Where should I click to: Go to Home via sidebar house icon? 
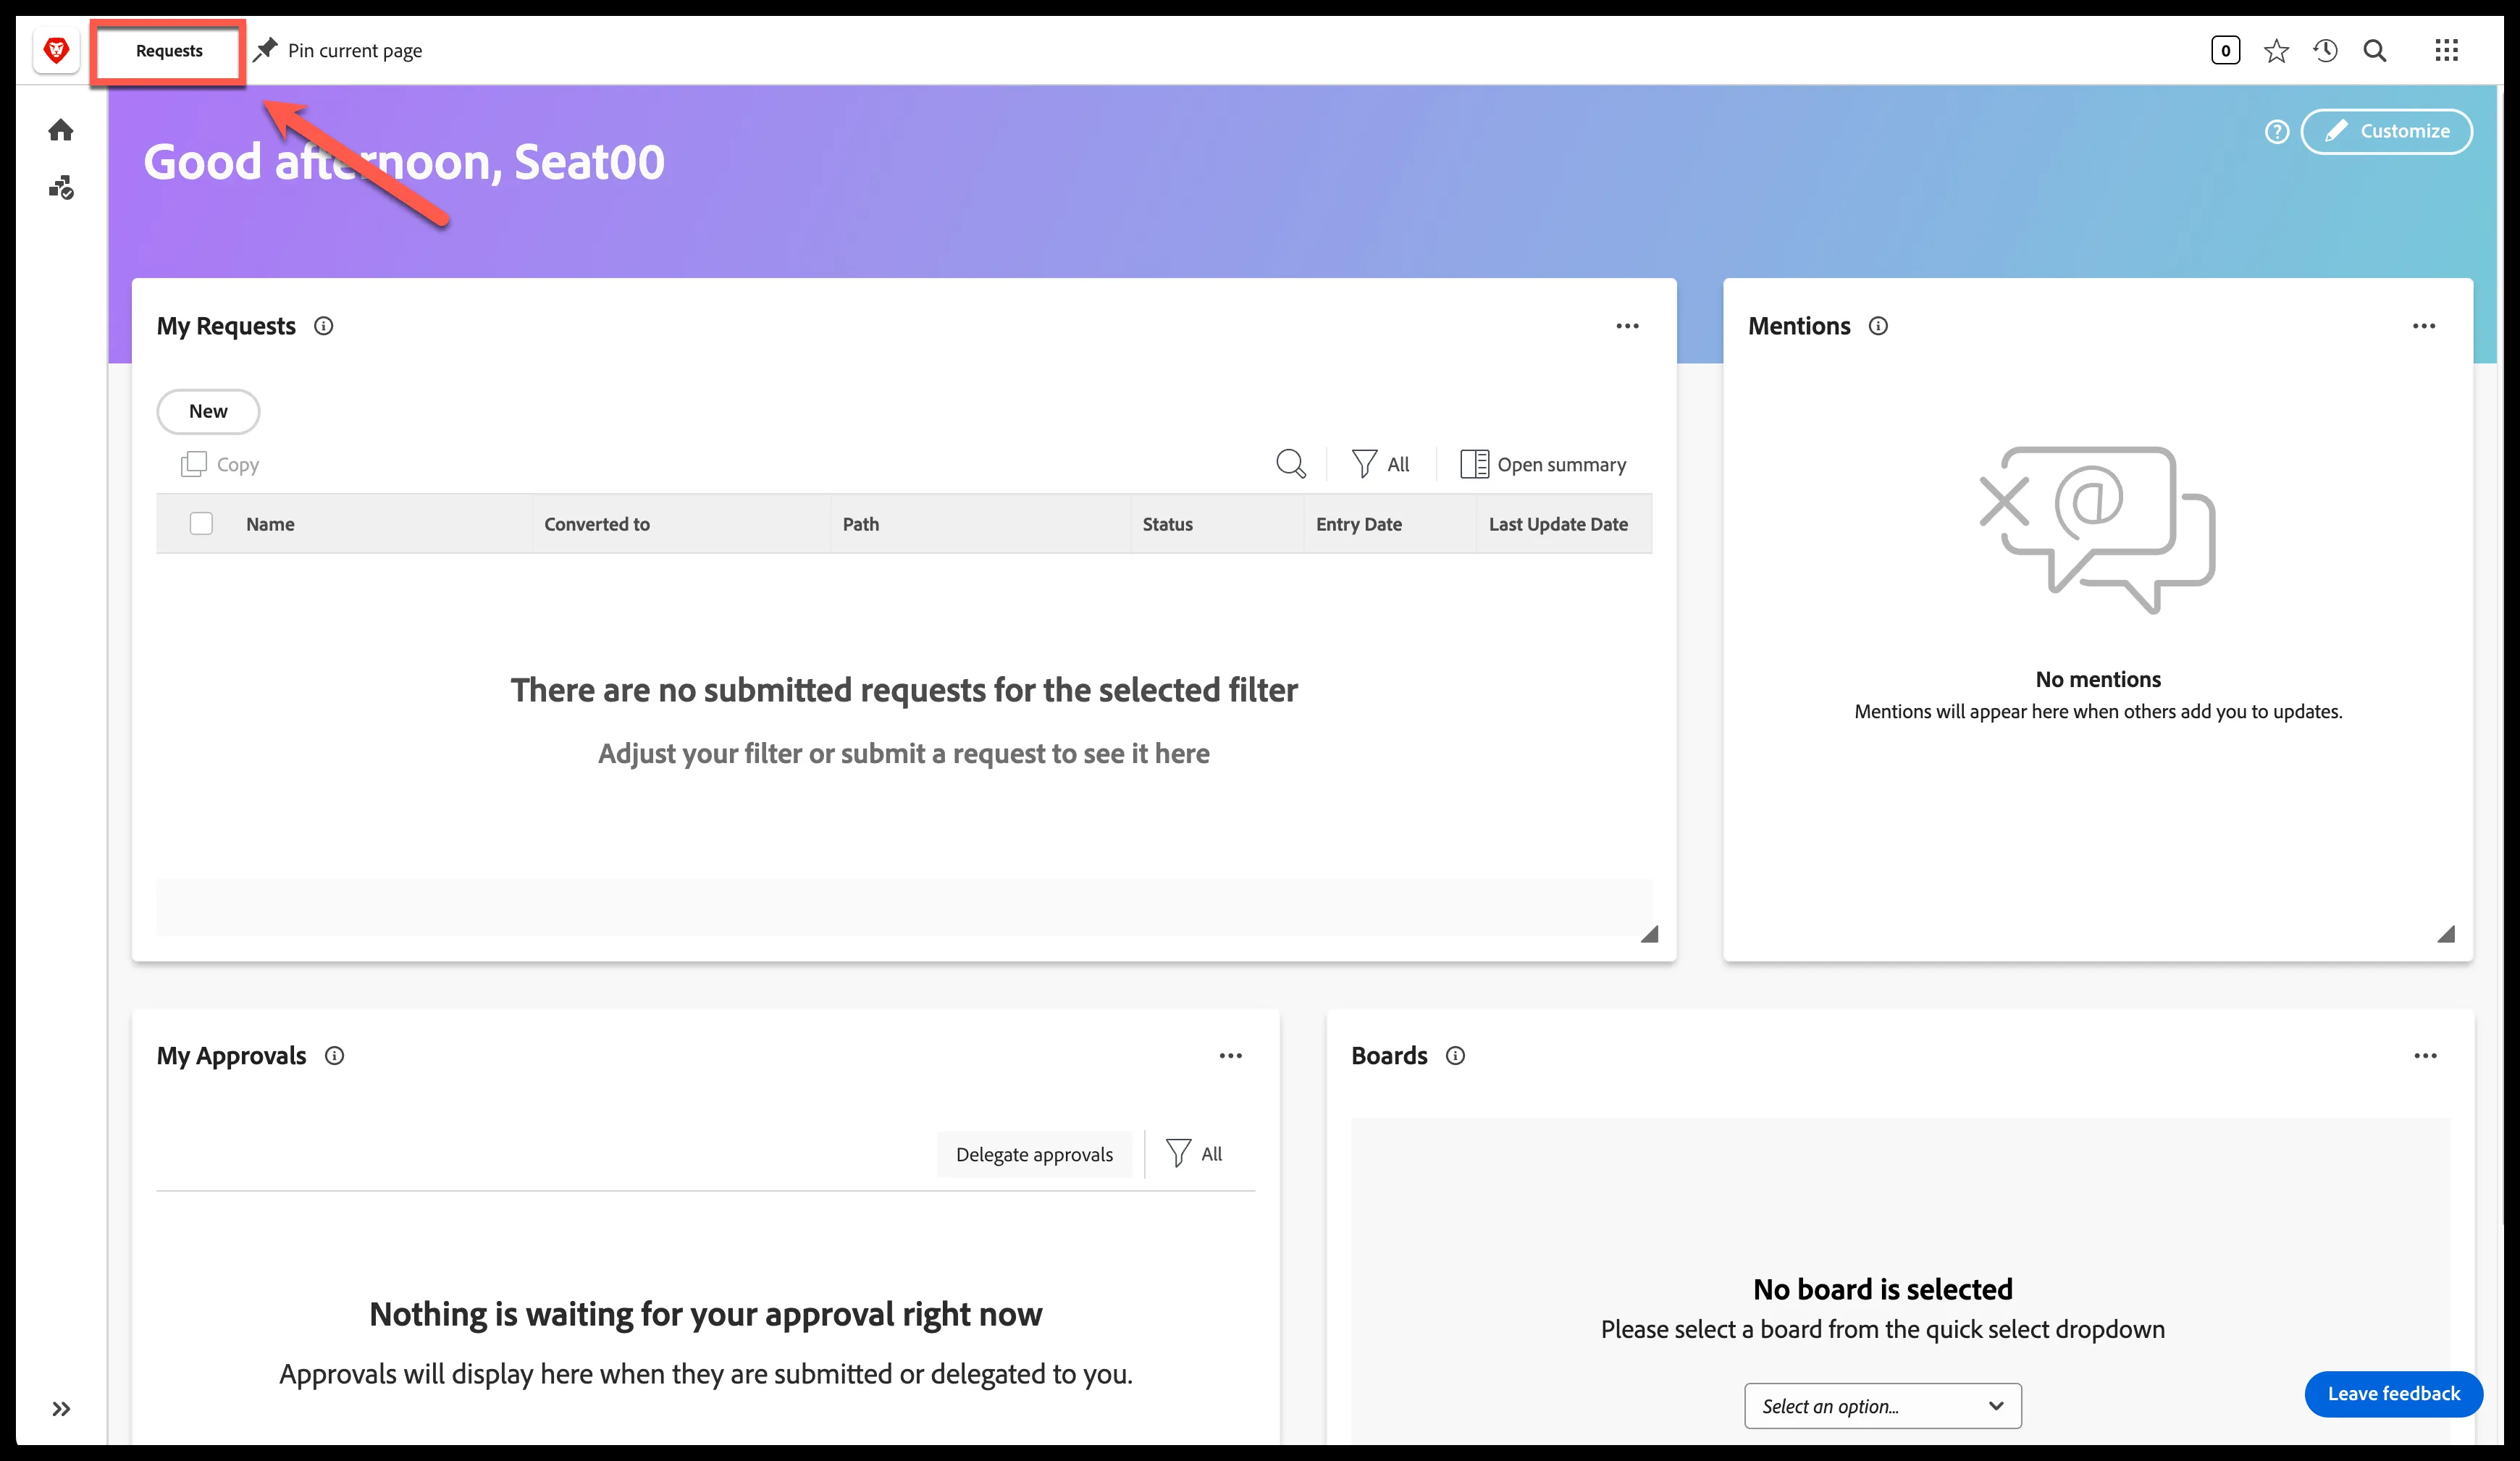[61, 130]
